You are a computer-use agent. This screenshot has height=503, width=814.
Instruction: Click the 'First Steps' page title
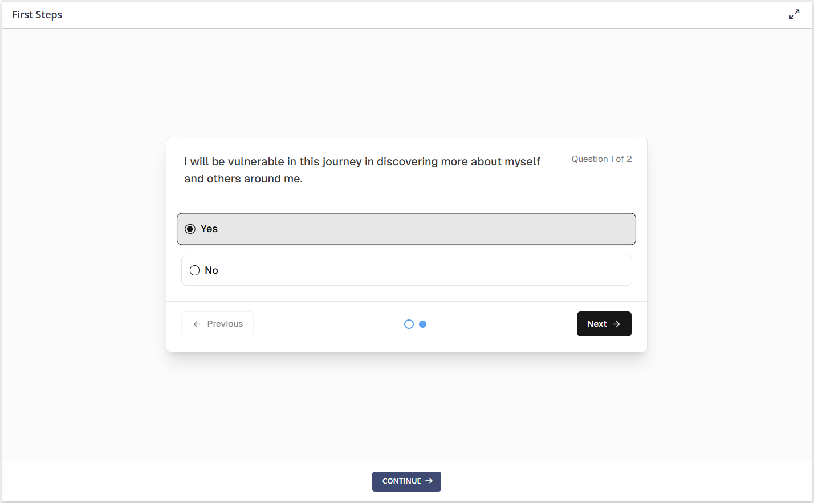(37, 15)
